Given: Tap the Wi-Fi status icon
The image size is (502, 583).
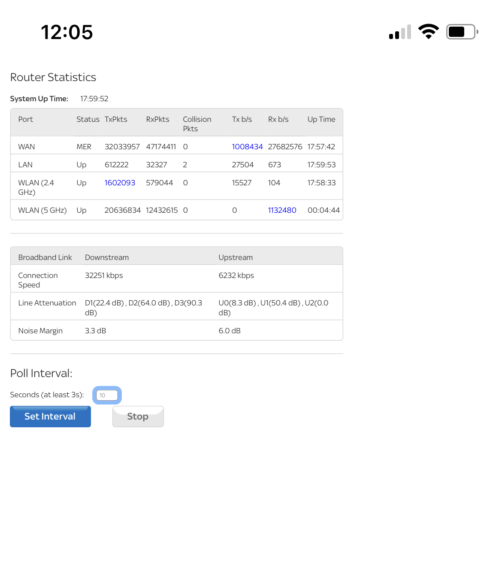Looking at the screenshot, I should (x=428, y=32).
